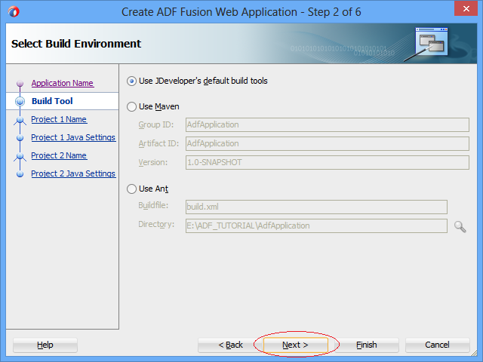Click the Artifact ID label
483x362 pixels.
click(x=158, y=144)
